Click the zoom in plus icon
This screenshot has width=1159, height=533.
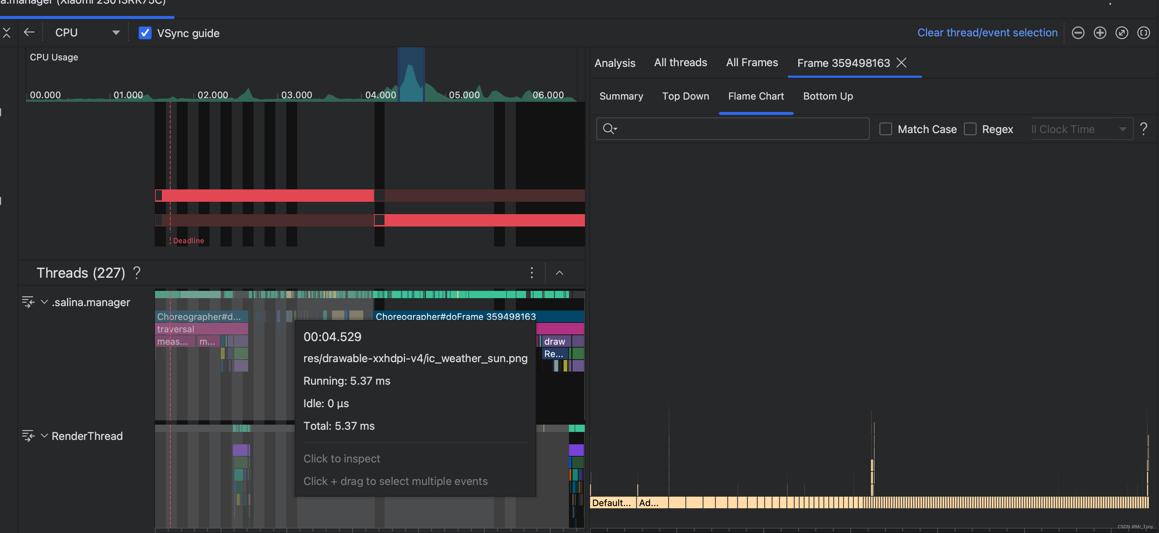(x=1100, y=33)
